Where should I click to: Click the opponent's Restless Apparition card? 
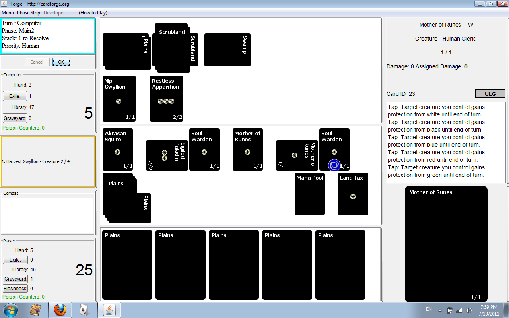coord(166,99)
